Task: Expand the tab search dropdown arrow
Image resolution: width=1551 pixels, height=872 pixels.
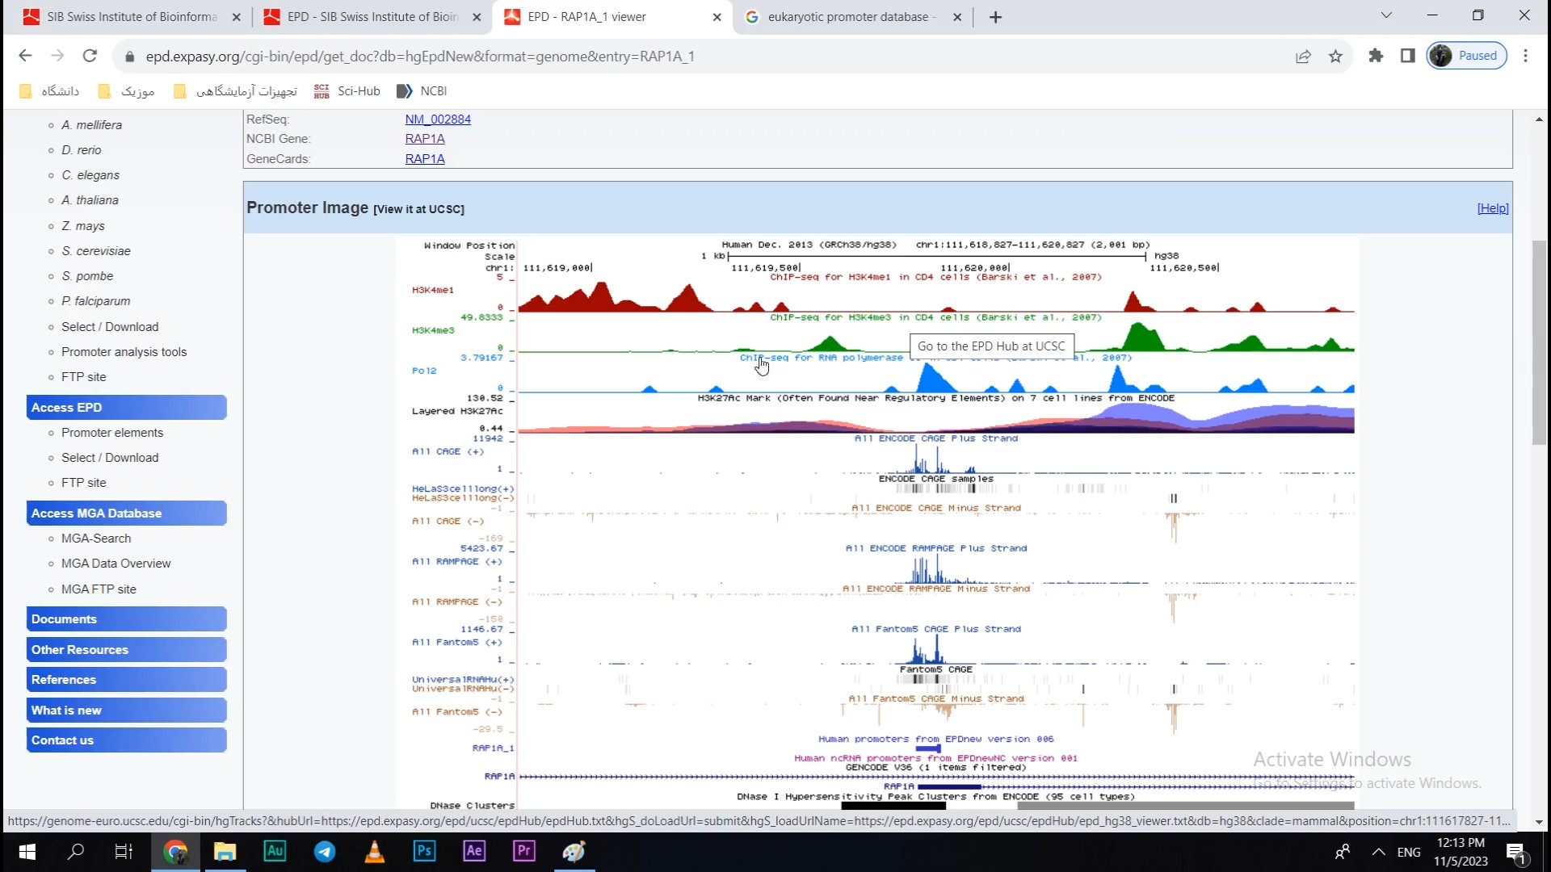Action: (x=1386, y=15)
